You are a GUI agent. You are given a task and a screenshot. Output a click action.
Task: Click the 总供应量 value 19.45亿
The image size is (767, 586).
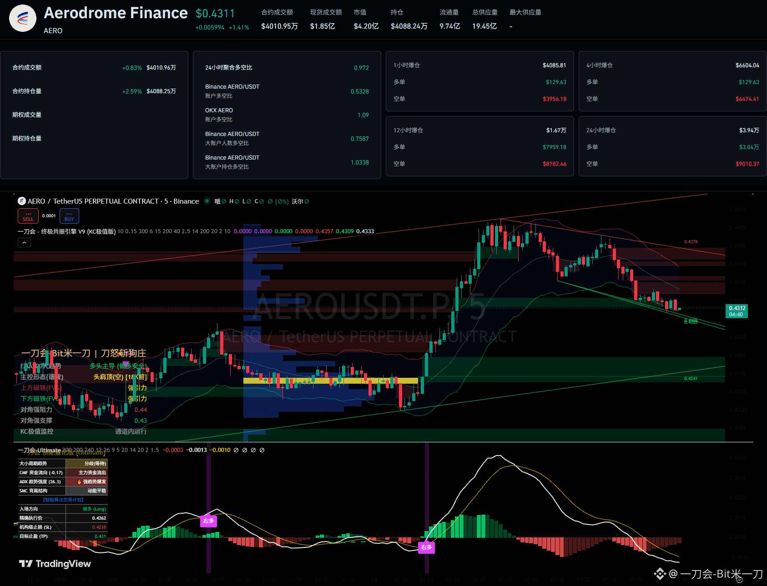[x=484, y=26]
